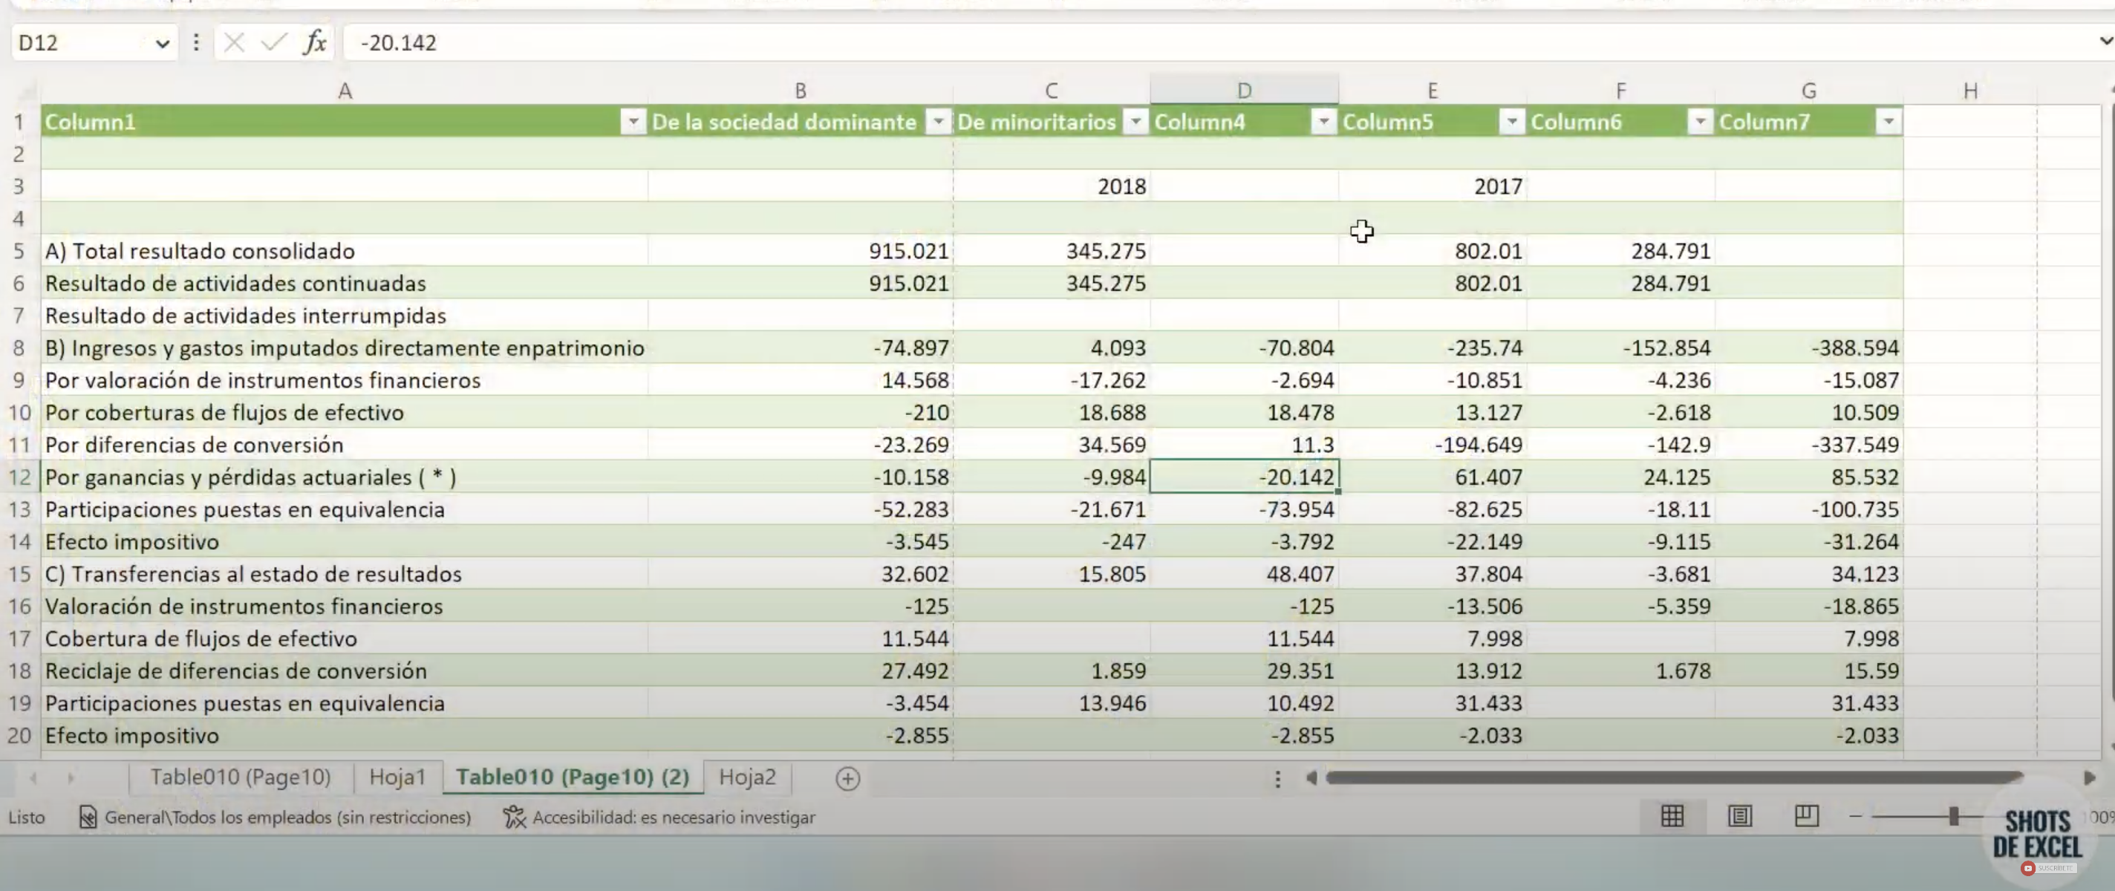Viewport: 2115px width, 891px height.
Task: Select column A header
Action: (x=345, y=91)
